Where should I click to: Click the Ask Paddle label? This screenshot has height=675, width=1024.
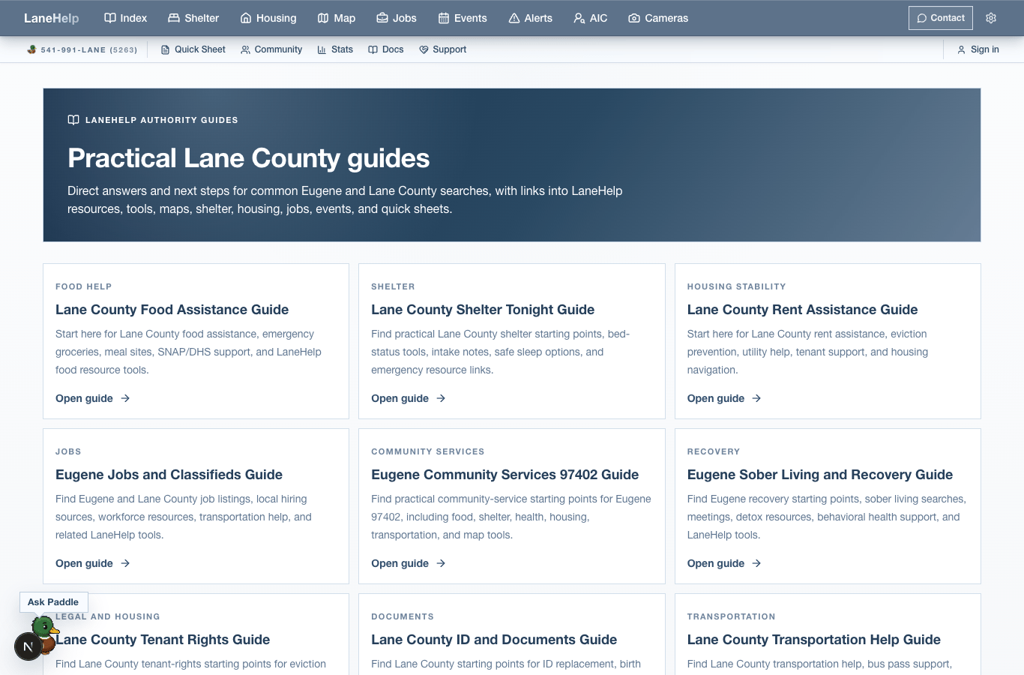pyautogui.click(x=53, y=602)
